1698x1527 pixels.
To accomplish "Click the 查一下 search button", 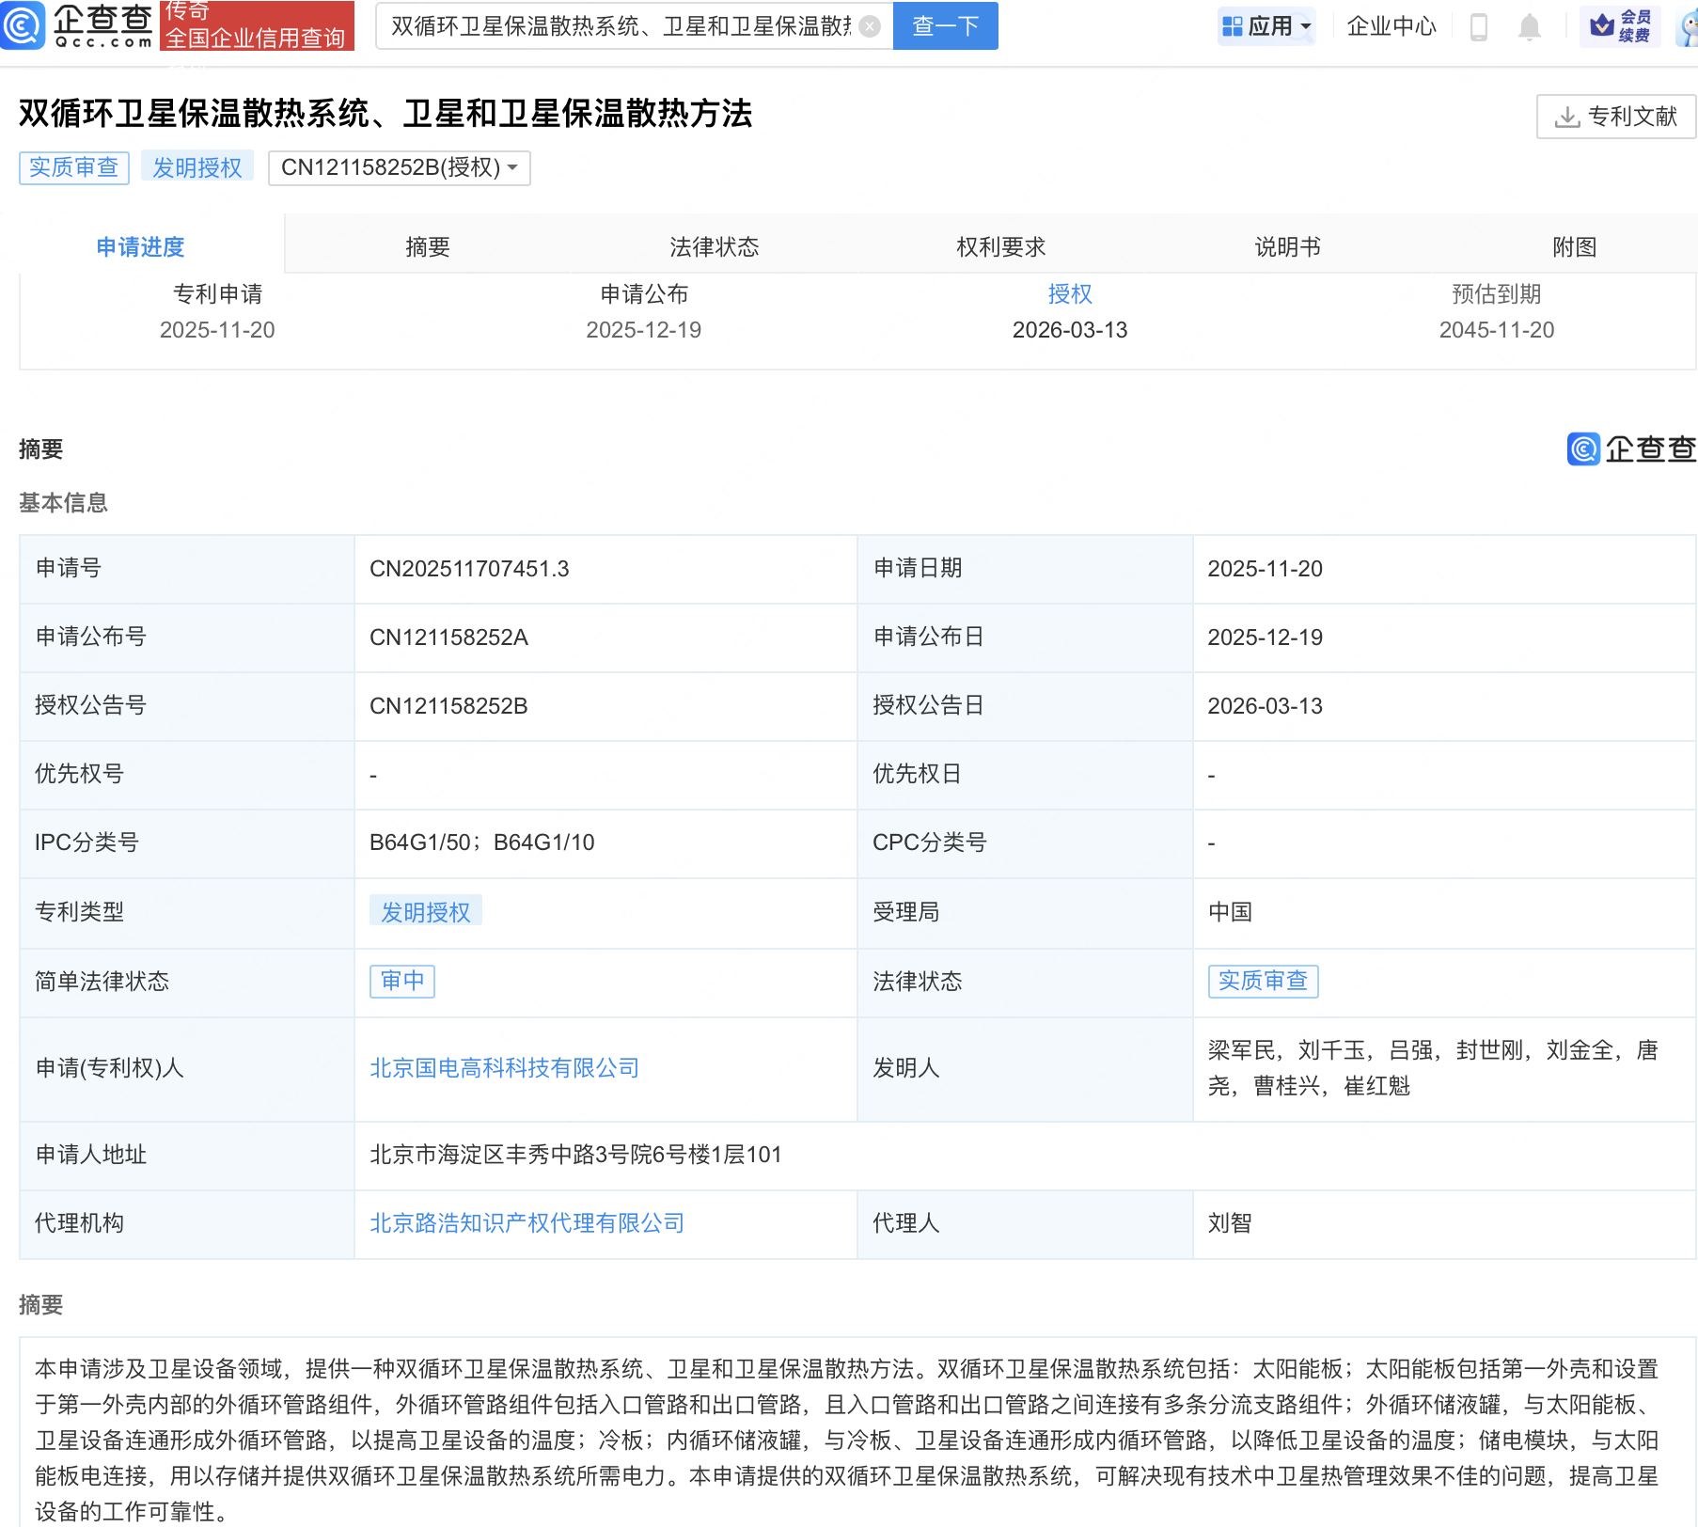I will tap(945, 25).
